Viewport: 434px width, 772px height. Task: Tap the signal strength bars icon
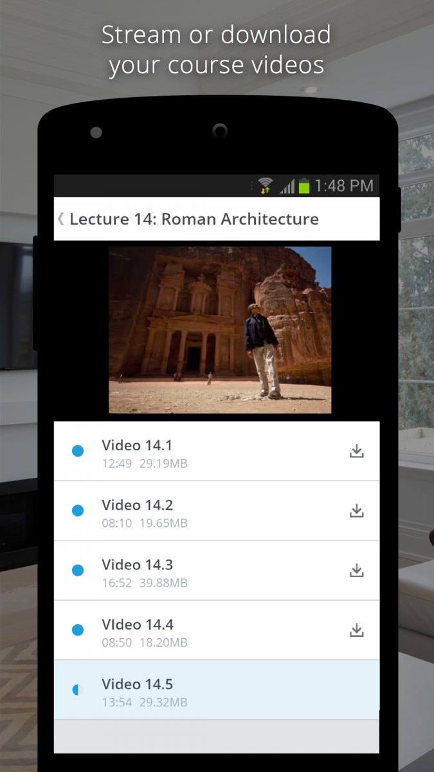click(x=287, y=187)
